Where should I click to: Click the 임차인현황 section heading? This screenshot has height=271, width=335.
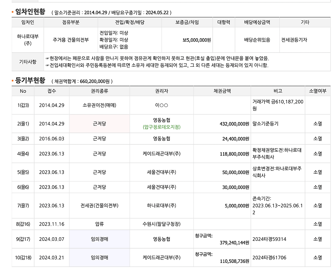(30, 11)
